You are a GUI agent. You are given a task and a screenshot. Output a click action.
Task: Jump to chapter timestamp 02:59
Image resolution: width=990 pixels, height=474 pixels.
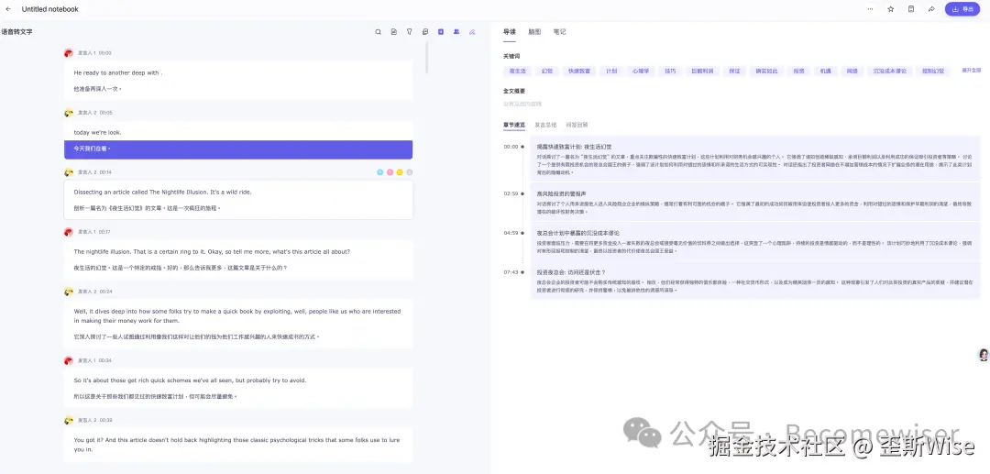pos(511,193)
